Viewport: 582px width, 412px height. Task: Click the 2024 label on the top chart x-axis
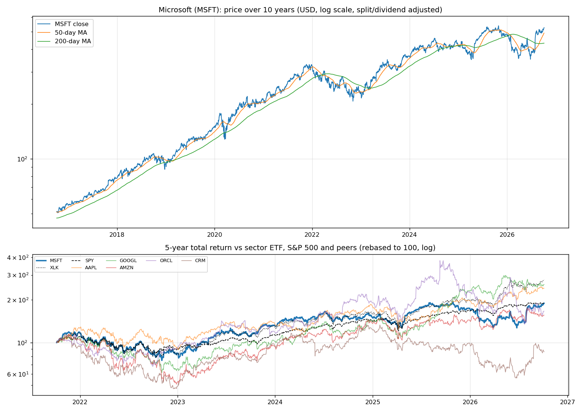click(410, 235)
